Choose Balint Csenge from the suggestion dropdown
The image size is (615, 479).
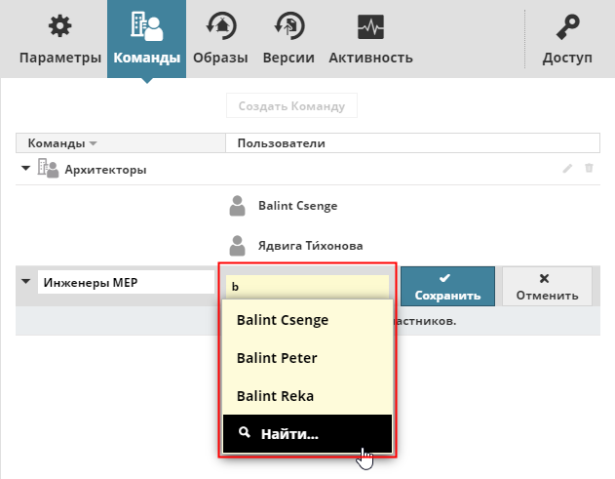point(307,320)
